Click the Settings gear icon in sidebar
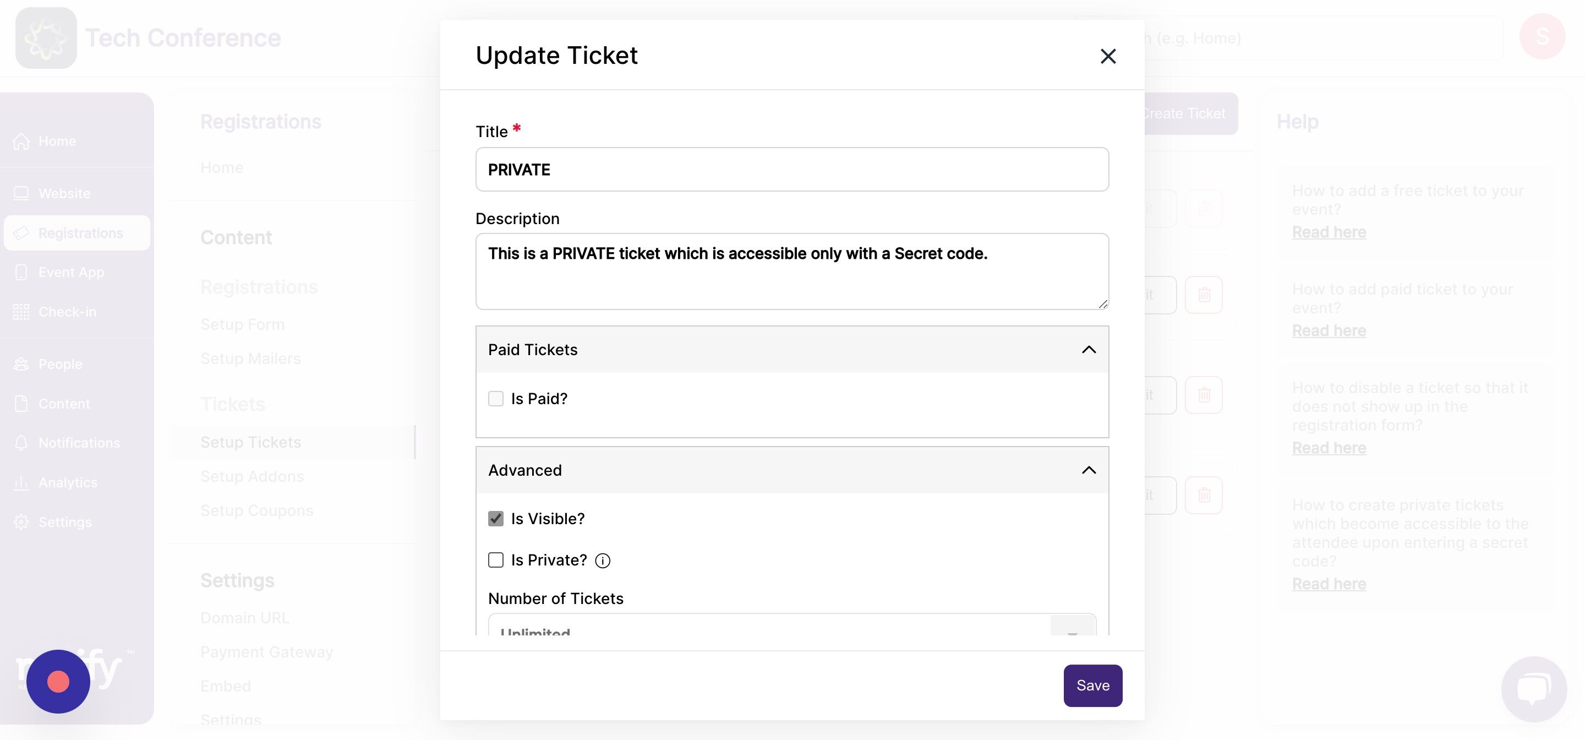This screenshot has width=1585, height=740. click(x=21, y=522)
